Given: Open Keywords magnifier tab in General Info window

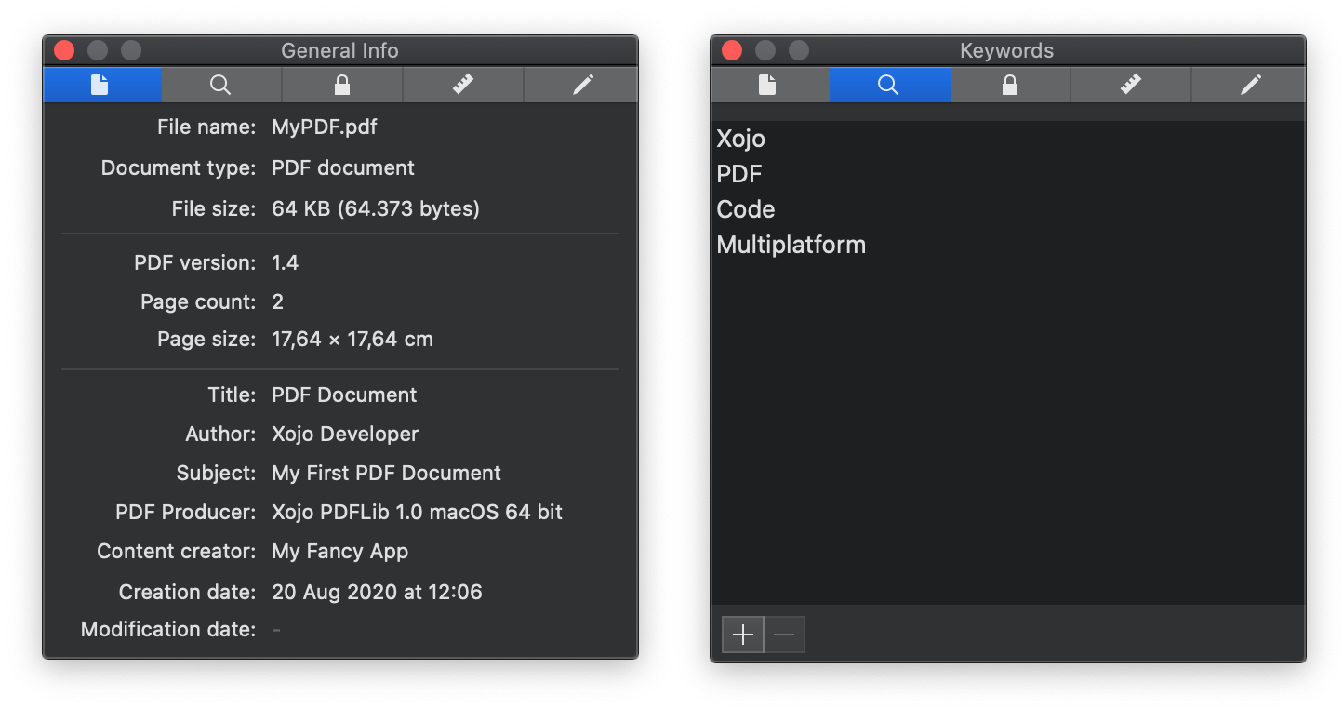Looking at the screenshot, I should pos(221,85).
